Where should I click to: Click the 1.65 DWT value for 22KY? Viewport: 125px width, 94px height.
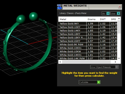pos(103,41)
